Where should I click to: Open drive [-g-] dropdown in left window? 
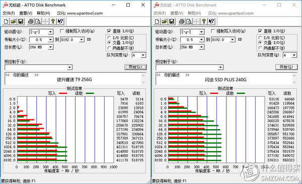click(50, 32)
